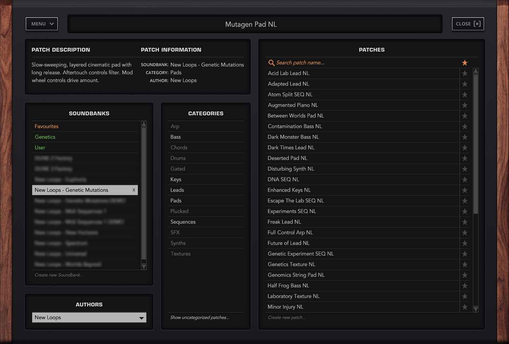The height and width of the screenshot is (344, 509).
Task: Click the favorites filter star above the patch list
Action: pyautogui.click(x=464, y=63)
